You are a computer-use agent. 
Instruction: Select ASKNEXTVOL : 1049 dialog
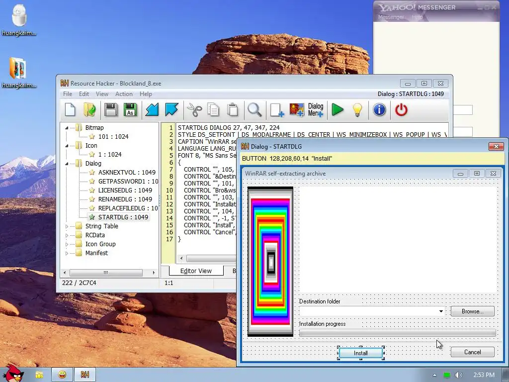coord(127,173)
